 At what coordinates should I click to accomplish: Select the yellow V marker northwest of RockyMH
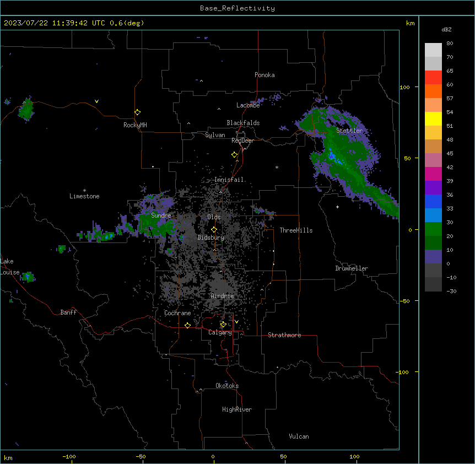coord(96,101)
